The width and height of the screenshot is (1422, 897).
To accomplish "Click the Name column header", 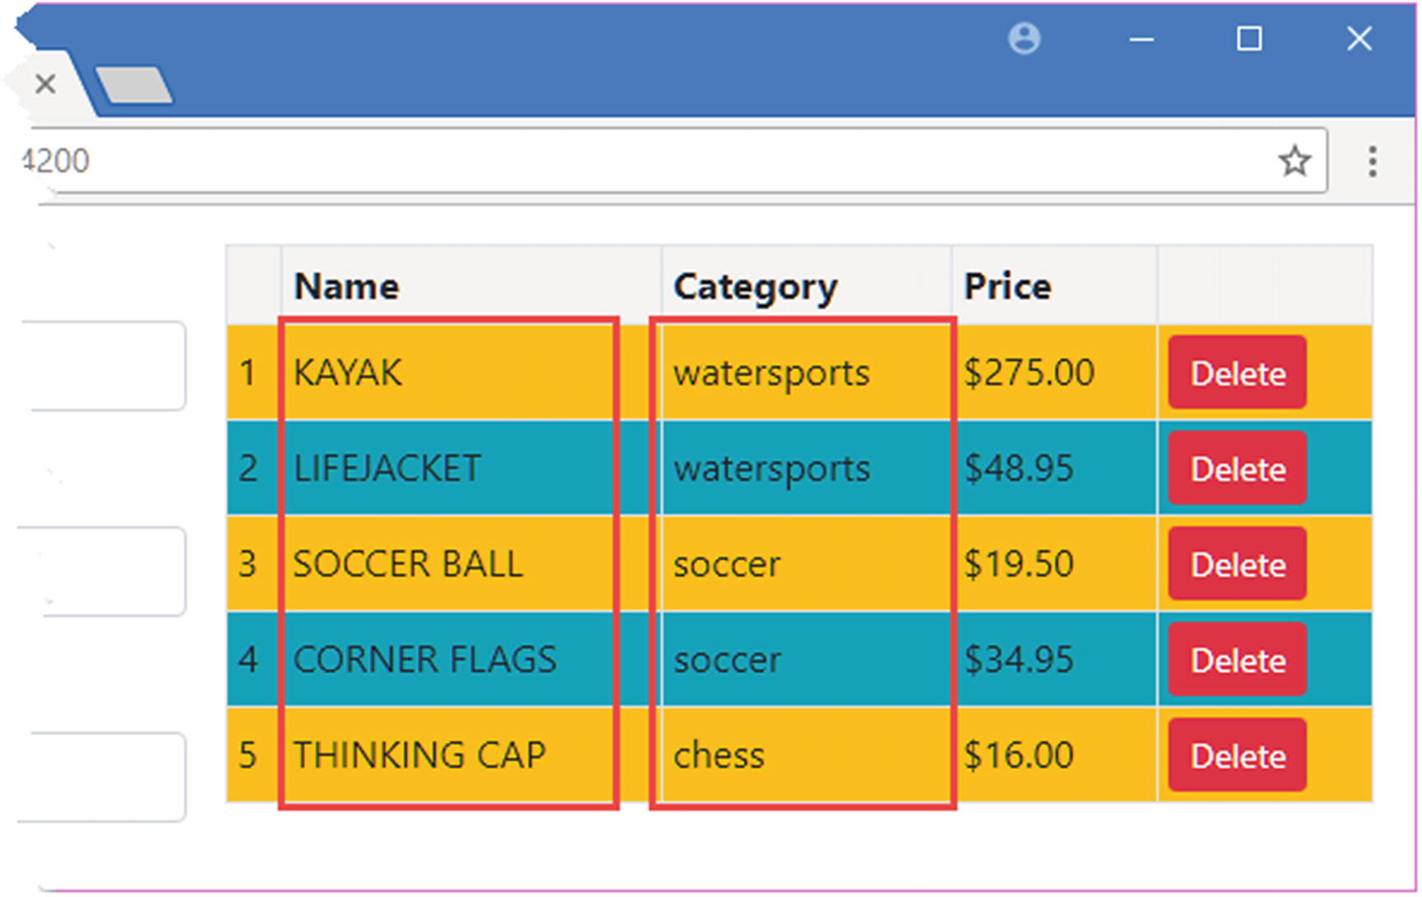I will [347, 287].
